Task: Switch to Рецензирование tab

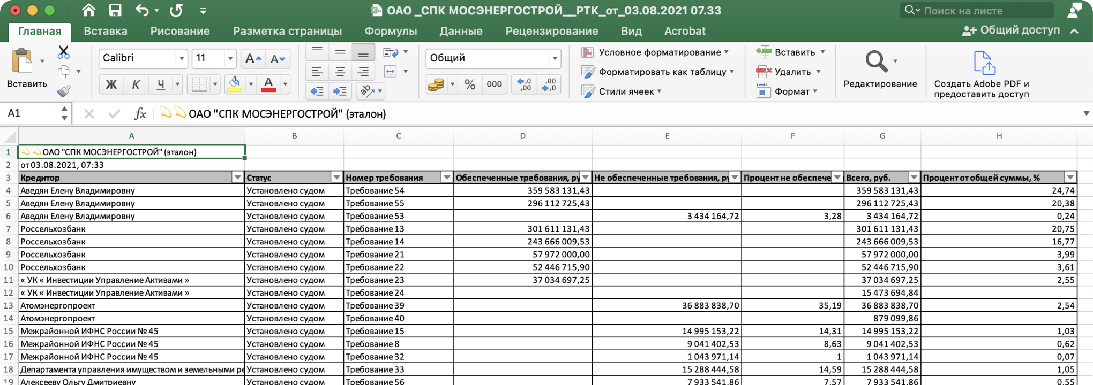Action: pos(552,31)
